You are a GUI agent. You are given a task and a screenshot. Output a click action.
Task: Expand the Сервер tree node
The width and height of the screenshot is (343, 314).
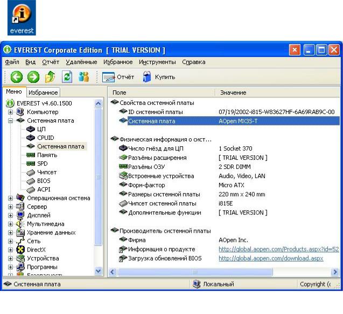point(10,206)
